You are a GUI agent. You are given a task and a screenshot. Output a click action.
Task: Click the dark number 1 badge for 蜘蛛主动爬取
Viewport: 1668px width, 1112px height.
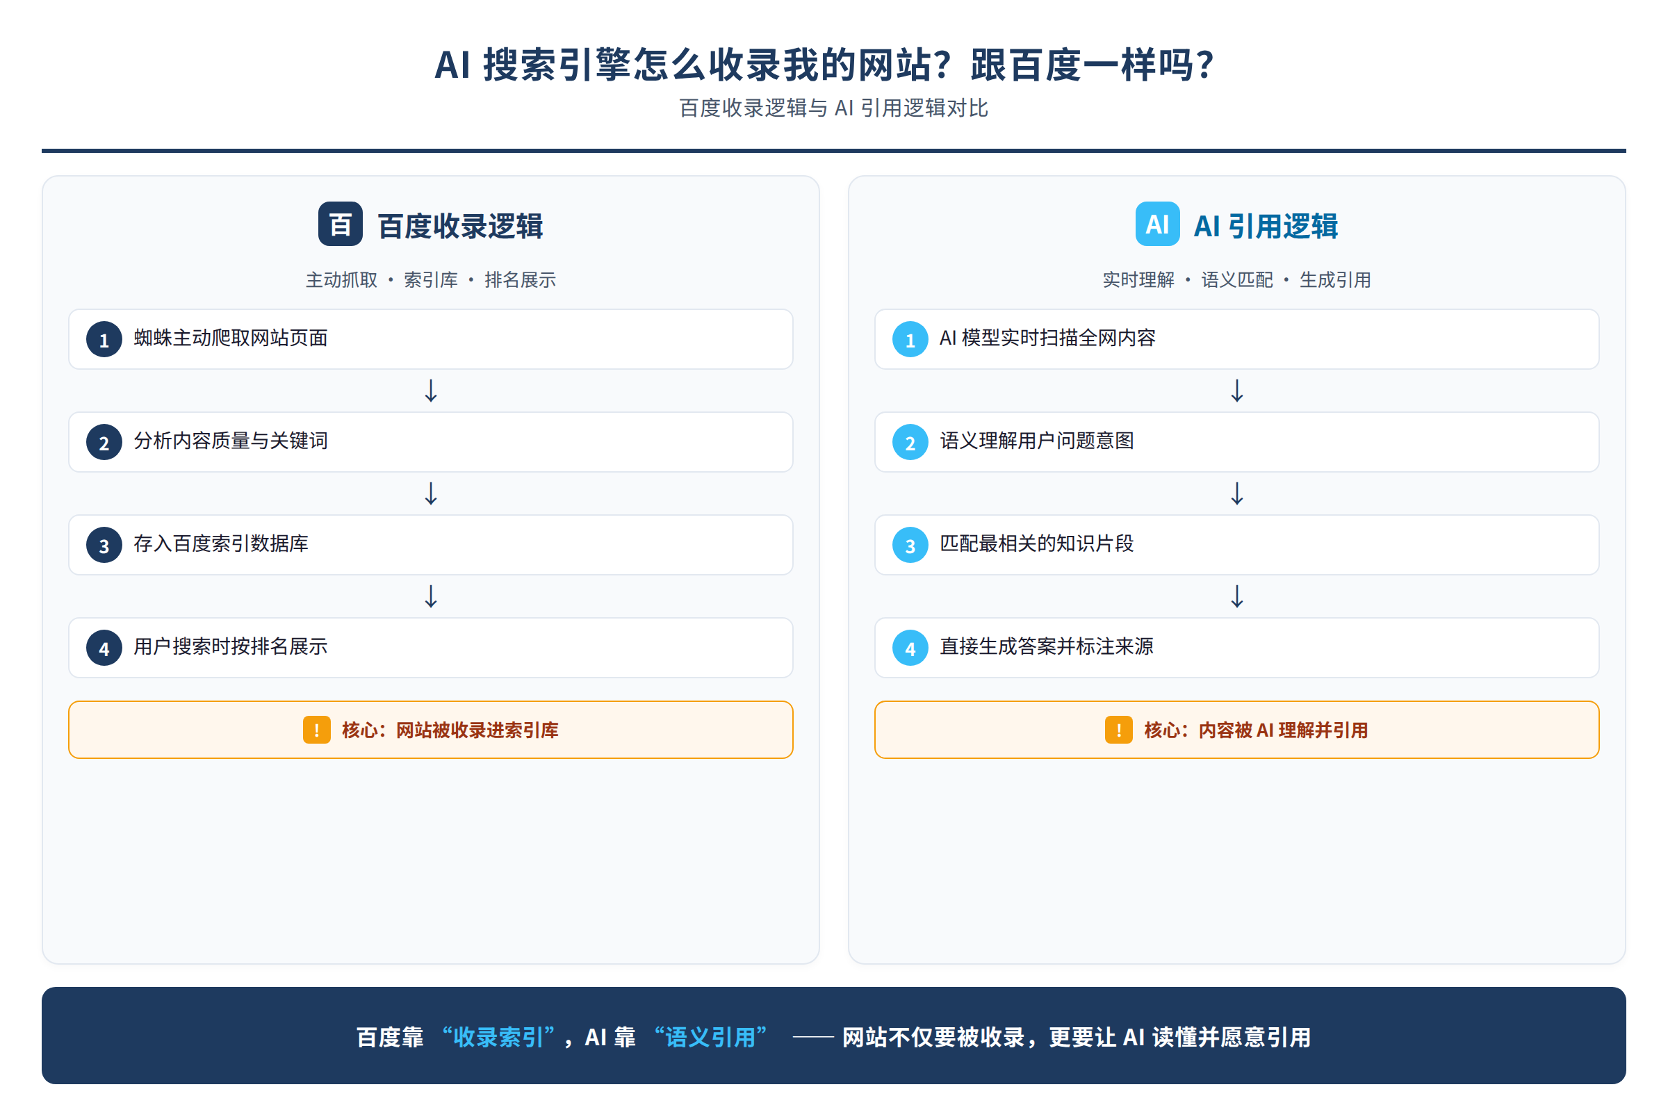(104, 339)
